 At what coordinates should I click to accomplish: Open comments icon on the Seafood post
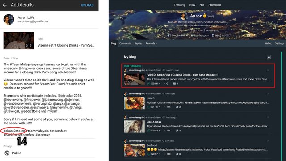tap(177, 154)
